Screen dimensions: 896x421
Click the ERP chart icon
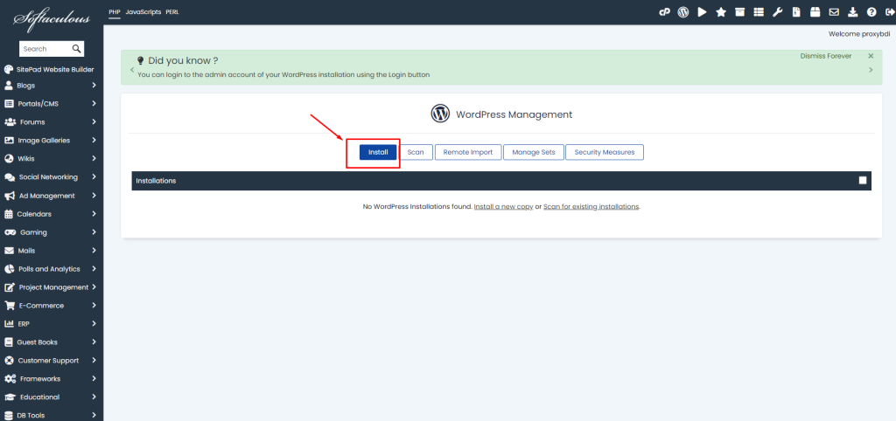(x=9, y=323)
